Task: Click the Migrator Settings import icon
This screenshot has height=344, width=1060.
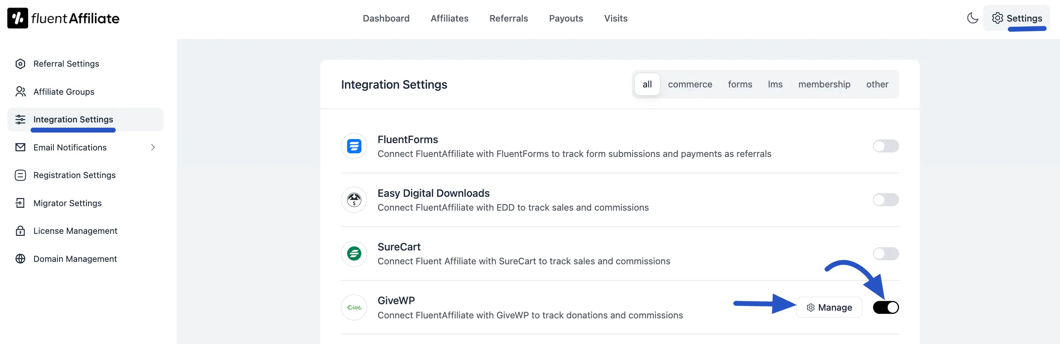Action: pos(20,203)
